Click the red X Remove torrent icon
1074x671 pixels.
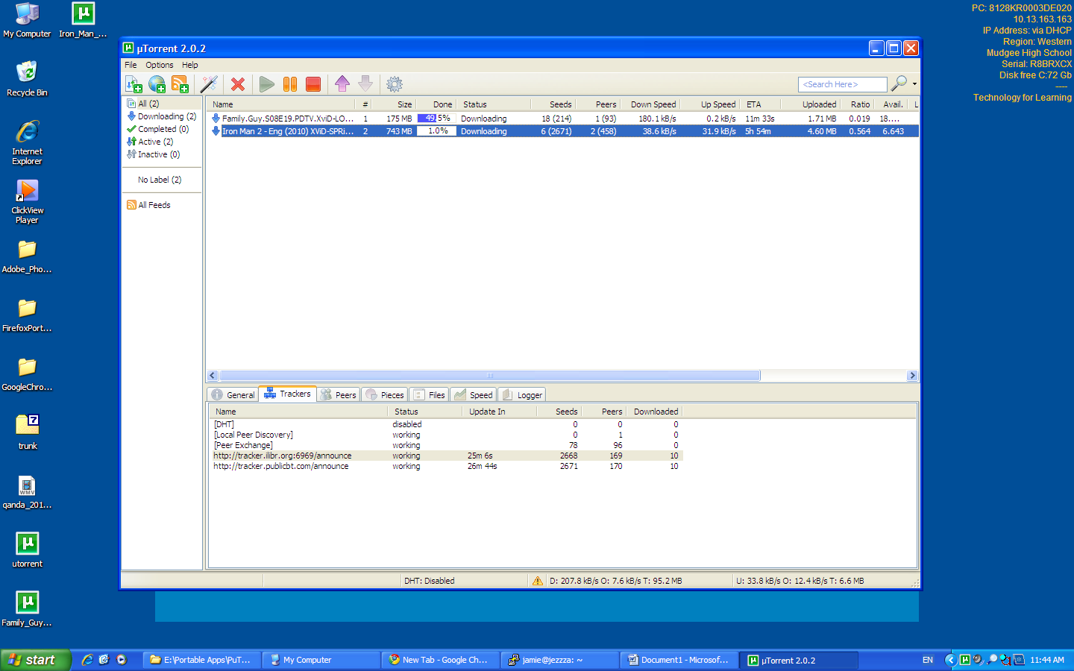[x=238, y=84]
